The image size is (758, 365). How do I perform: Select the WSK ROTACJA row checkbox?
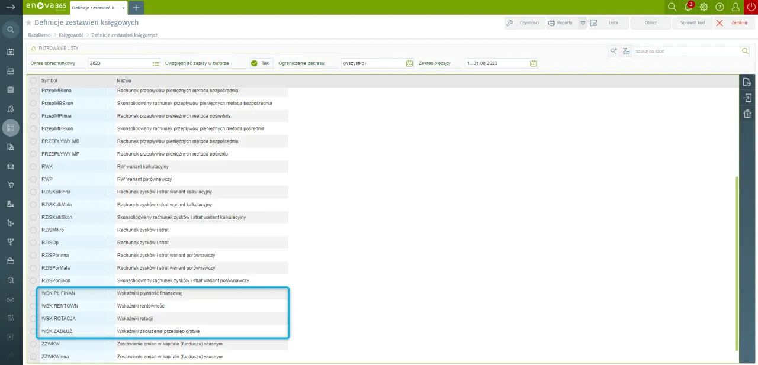pyautogui.click(x=33, y=319)
